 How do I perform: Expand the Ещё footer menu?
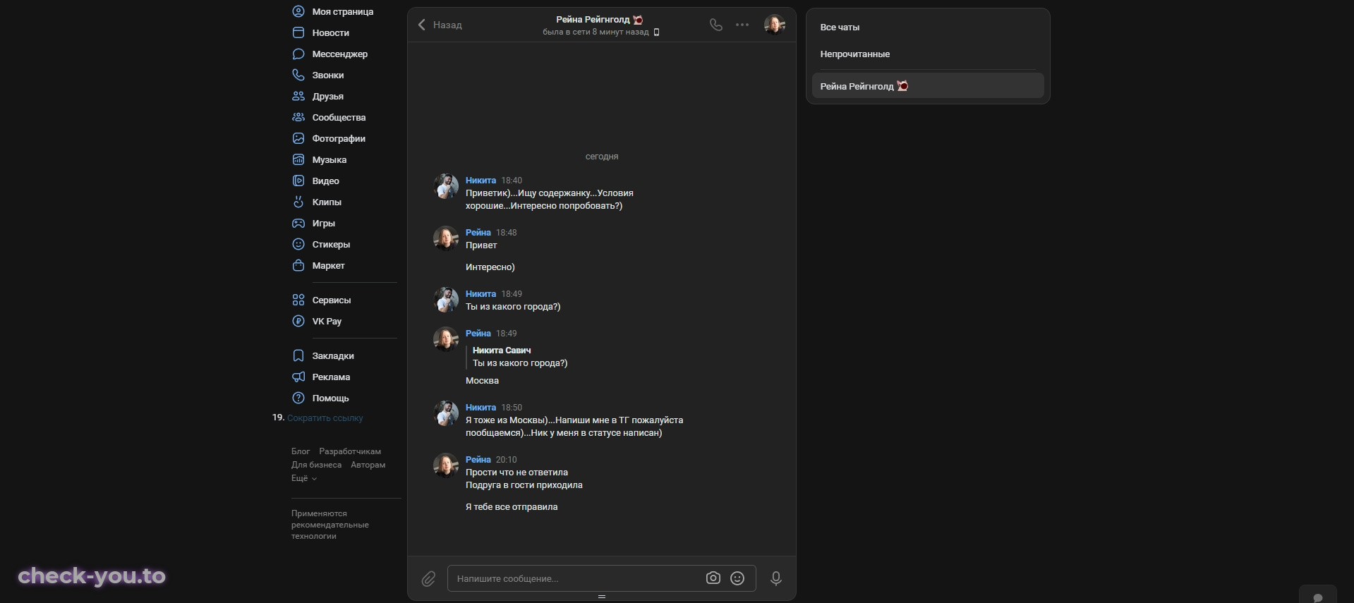304,478
